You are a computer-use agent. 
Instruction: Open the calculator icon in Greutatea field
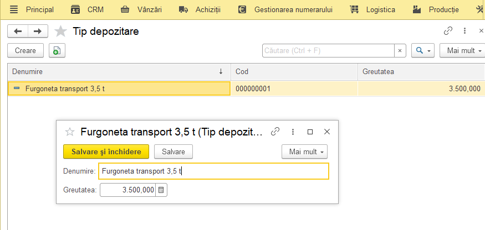(161, 190)
